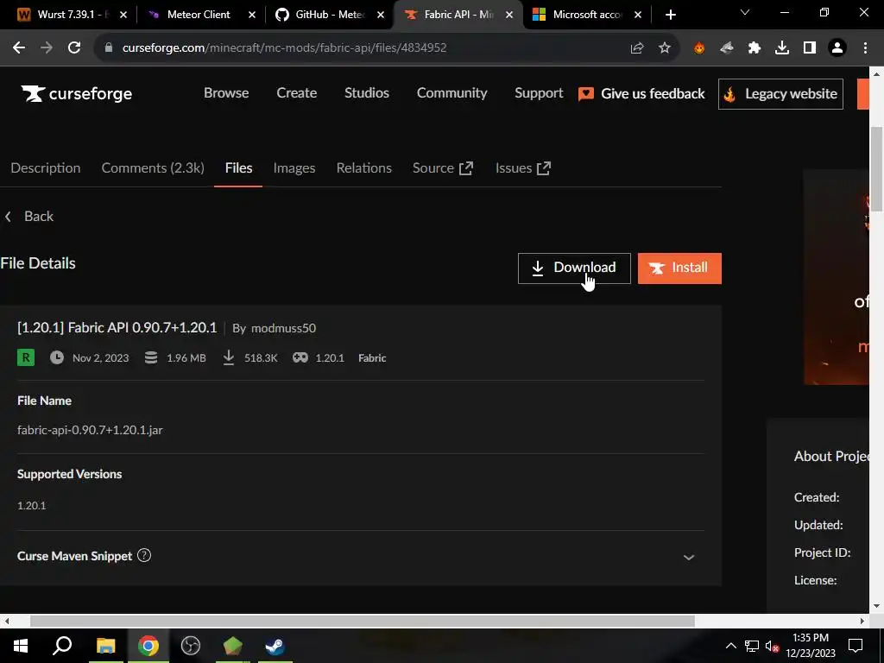Screen dimensions: 884x663
Task: Go back with the browser back arrow
Action: (x=19, y=48)
